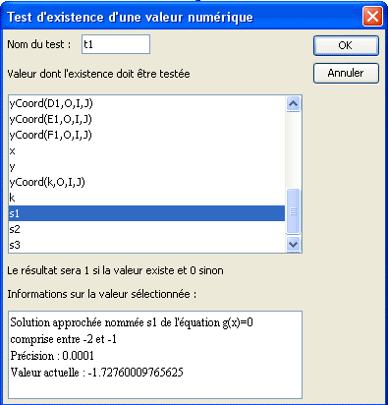388x405 pixels.
Task: Select the highlighted s1 entry
Action: click(x=146, y=213)
